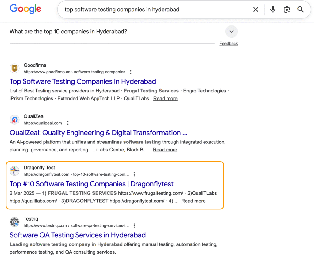Open the three-dot menu on Goodfirms result

tap(131, 72)
